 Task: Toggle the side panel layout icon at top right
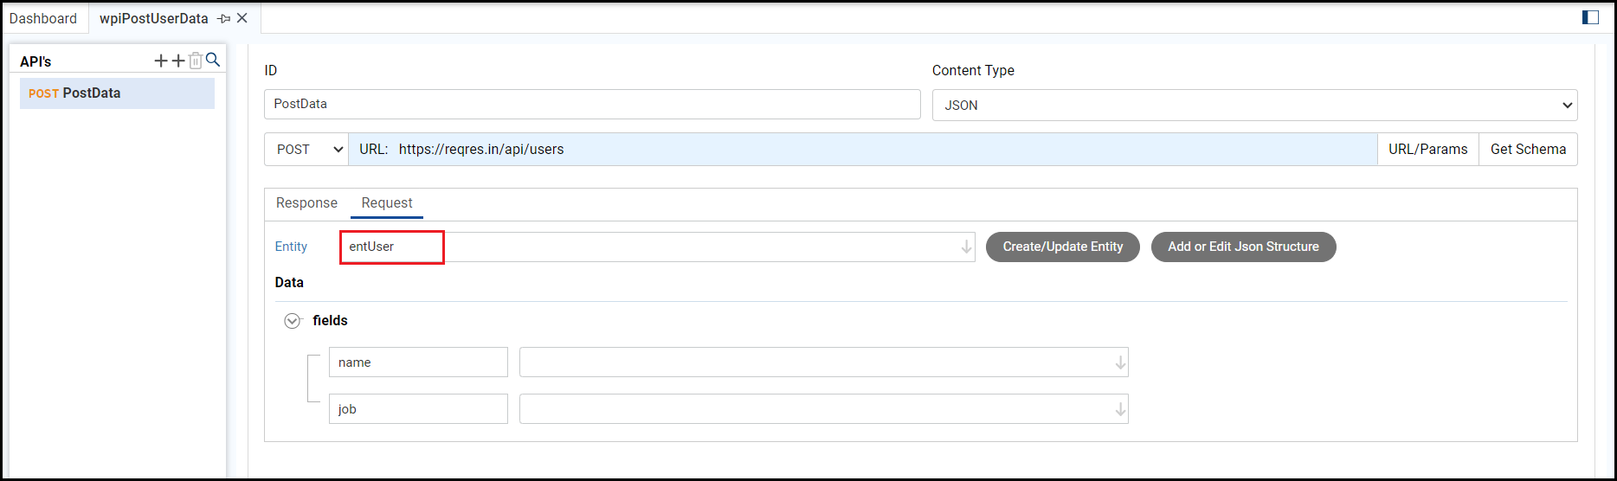tap(1590, 17)
